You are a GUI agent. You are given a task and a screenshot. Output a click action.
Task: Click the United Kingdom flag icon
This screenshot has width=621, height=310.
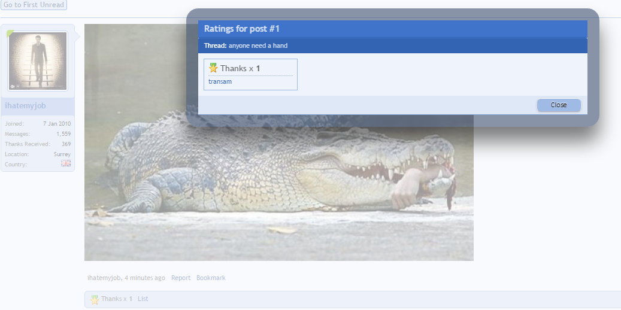66,164
